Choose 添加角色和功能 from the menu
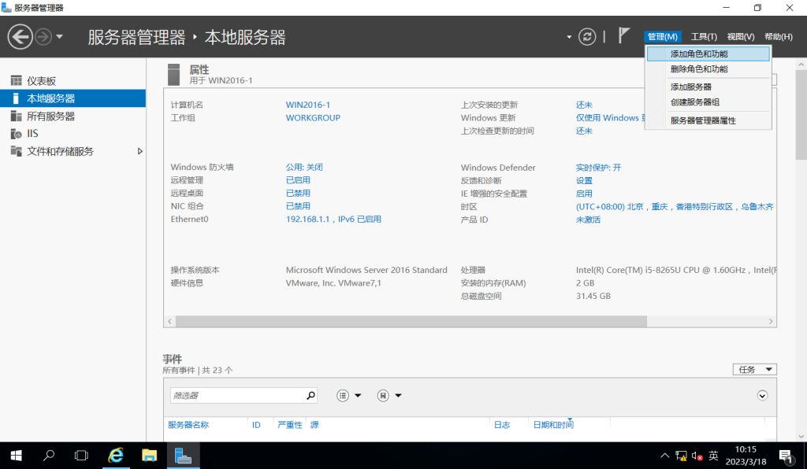Viewport: 807px width, 469px height. [x=708, y=54]
